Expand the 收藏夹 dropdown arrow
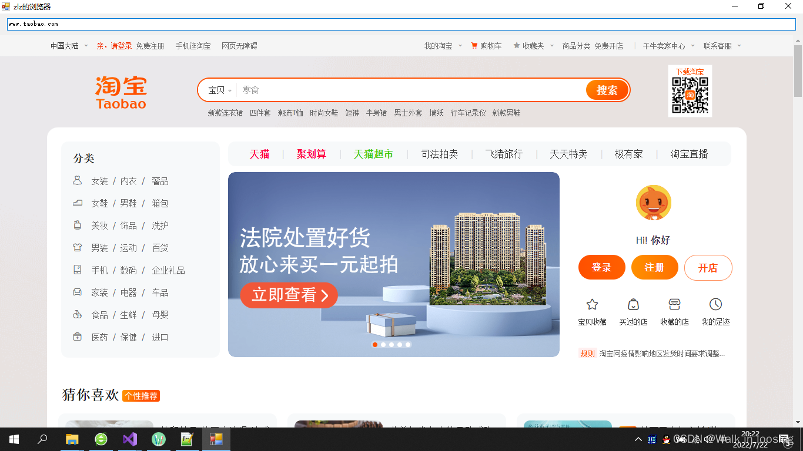This screenshot has height=451, width=803. (x=552, y=46)
